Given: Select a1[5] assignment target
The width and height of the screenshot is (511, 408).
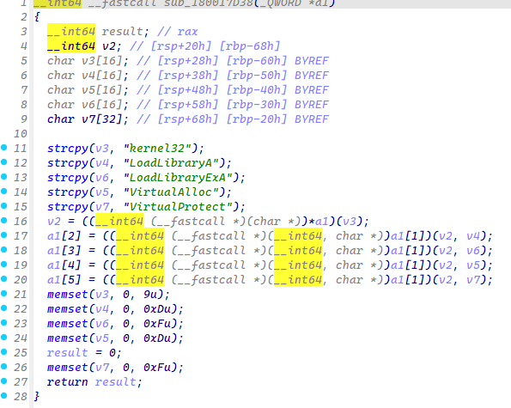Looking at the screenshot, I should tap(64, 280).
